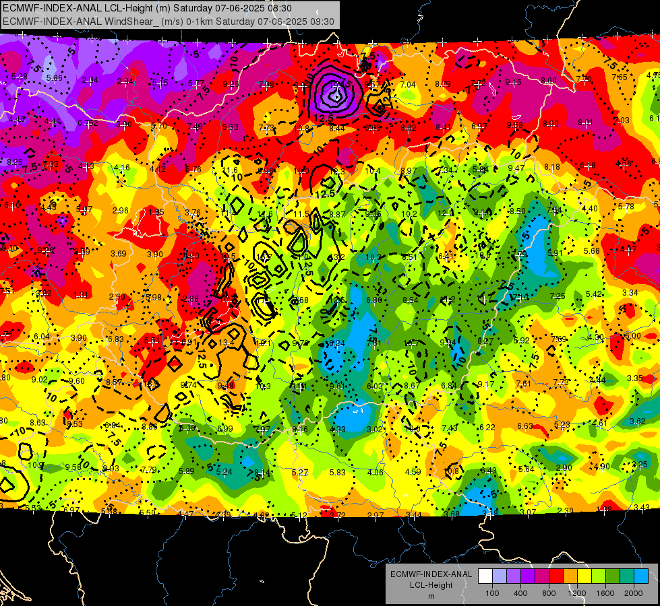This screenshot has height=606, width=660.
Task: Click the wind shear value 9.47
Action: click(x=516, y=168)
